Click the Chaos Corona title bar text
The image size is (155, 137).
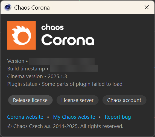click(32, 8)
